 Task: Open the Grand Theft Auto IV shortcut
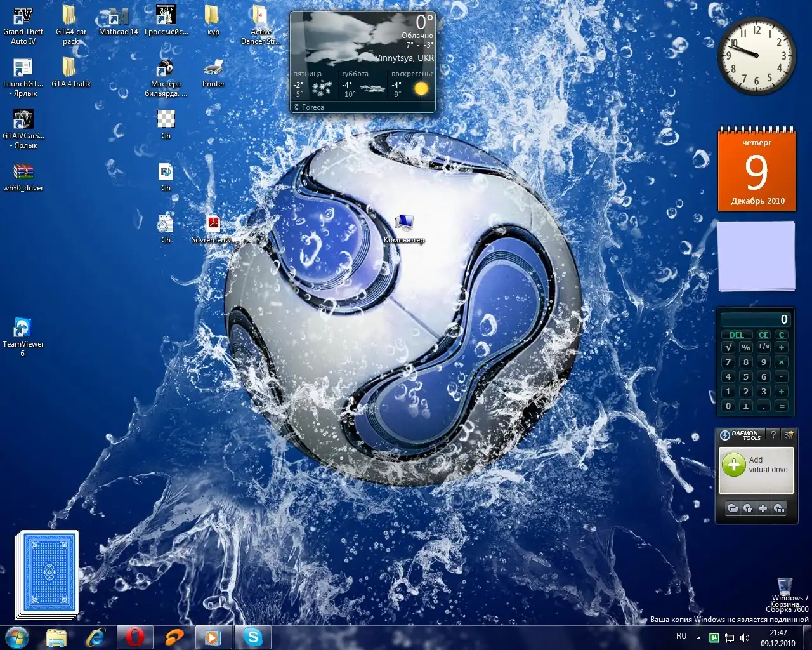pos(23,17)
